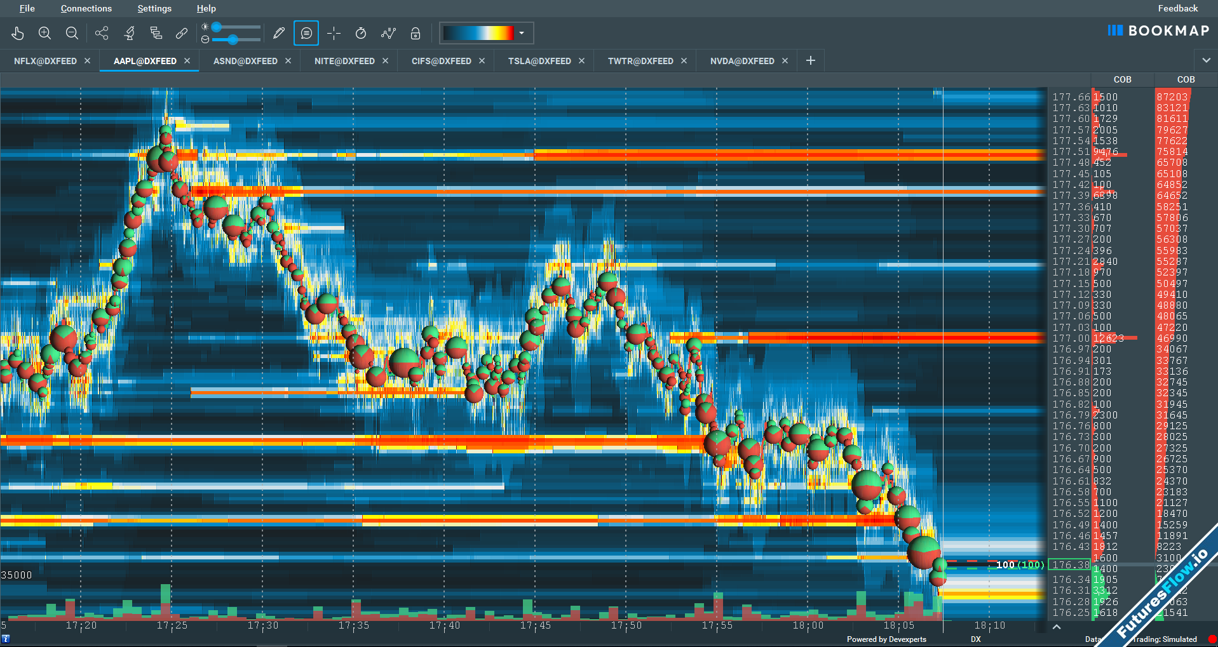
Task: Expand the bottom panel up-chevron
Action: [1057, 627]
